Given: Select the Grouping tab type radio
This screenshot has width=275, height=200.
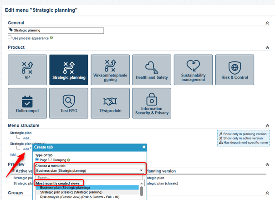Looking at the screenshot, I should (50, 160).
